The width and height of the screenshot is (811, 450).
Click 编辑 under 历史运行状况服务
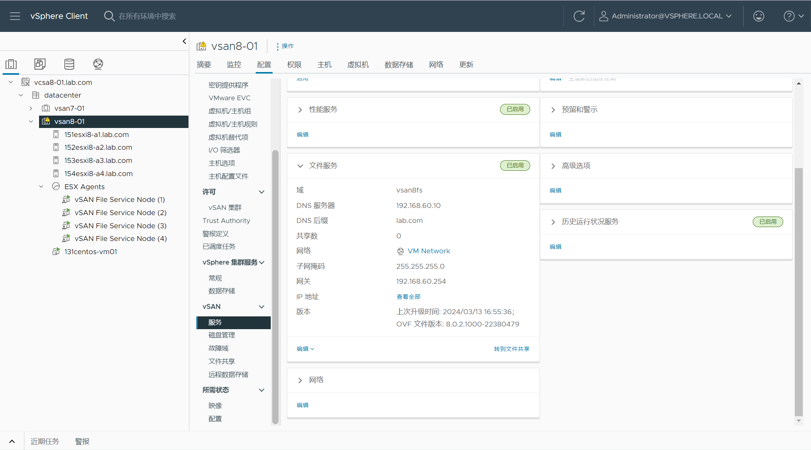coord(555,247)
